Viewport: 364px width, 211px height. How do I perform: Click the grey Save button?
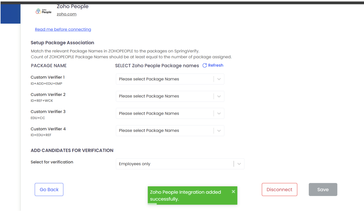[x=323, y=189]
